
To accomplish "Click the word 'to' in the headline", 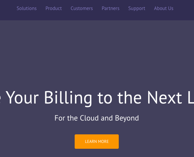I will coord(105,98).
